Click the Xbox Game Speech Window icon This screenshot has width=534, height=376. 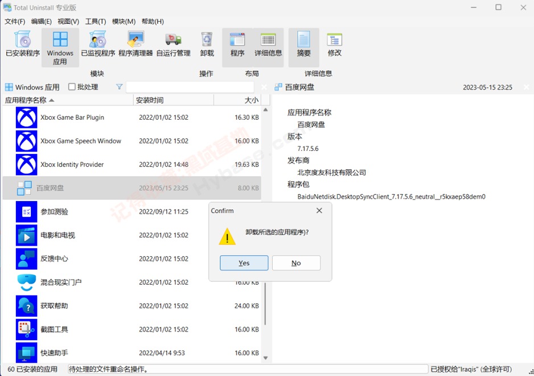27,141
